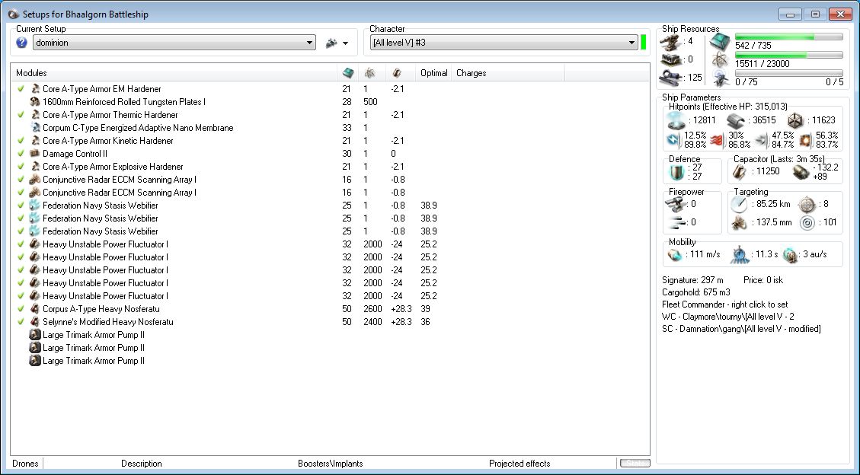860x475 pixels.
Task: Click the Defence shield icon
Action: tap(677, 172)
